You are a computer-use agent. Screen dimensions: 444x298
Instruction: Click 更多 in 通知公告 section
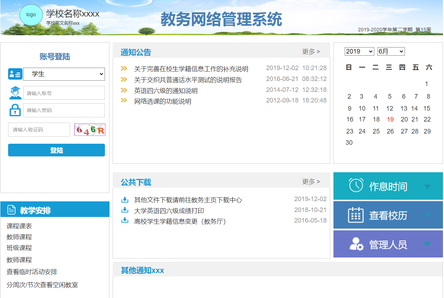pyautogui.click(x=311, y=52)
